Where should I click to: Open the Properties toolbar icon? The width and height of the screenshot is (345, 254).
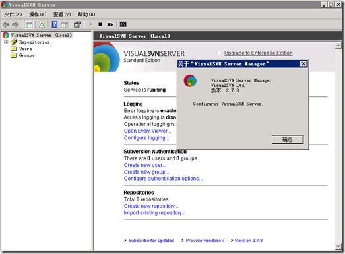[x=77, y=24]
